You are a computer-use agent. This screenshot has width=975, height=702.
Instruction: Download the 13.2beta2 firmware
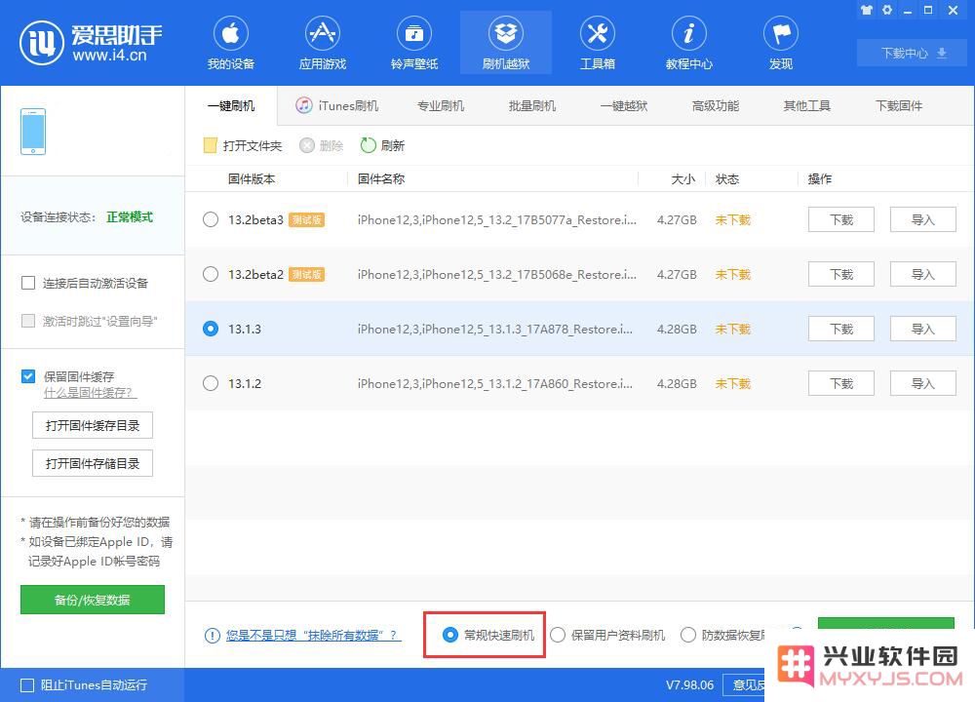(841, 274)
